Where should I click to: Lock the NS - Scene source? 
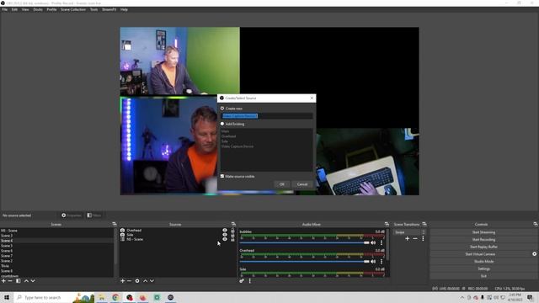coord(232,239)
